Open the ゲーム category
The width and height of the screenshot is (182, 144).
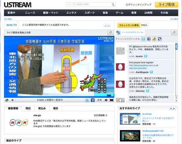(x=120, y=13)
